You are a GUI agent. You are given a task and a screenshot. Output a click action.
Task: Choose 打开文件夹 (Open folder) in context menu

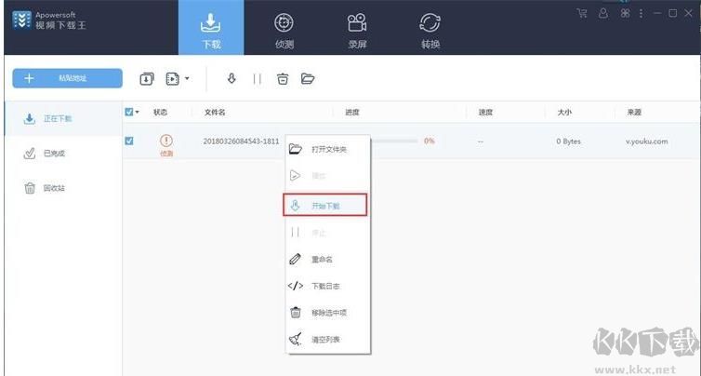coord(327,149)
